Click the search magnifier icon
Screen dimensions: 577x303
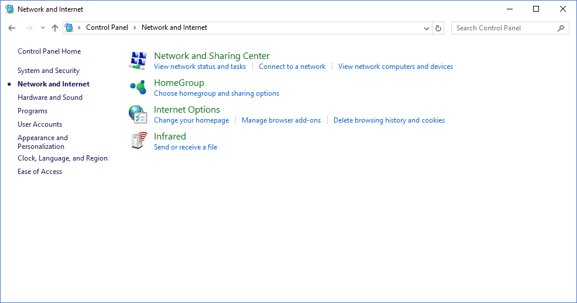point(561,28)
